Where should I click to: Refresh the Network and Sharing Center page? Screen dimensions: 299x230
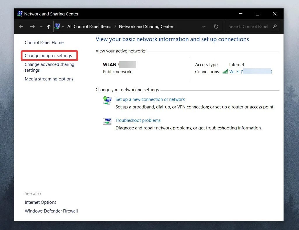click(x=216, y=27)
